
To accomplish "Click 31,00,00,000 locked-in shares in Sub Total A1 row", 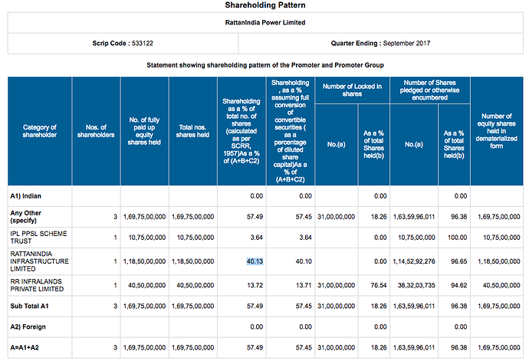I will click(336, 306).
